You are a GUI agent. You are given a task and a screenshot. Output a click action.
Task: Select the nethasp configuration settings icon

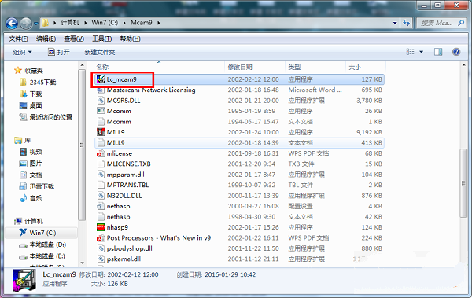click(x=101, y=206)
